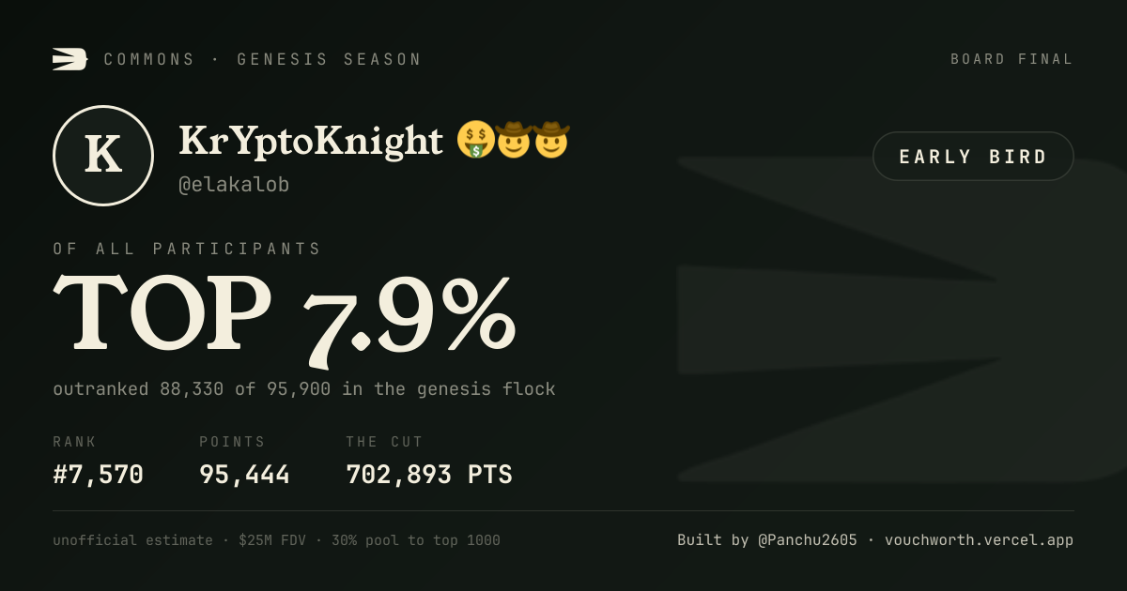Click the points value 95,444

tap(244, 475)
